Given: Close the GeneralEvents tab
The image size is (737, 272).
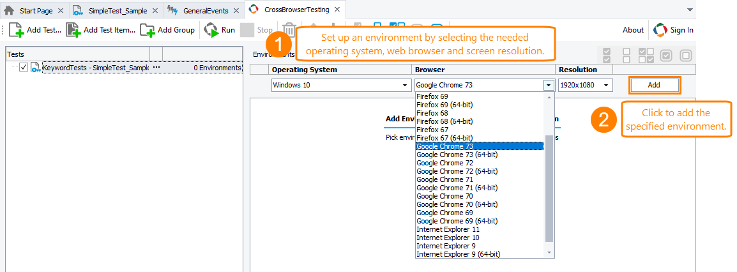Looking at the screenshot, I should (x=236, y=10).
